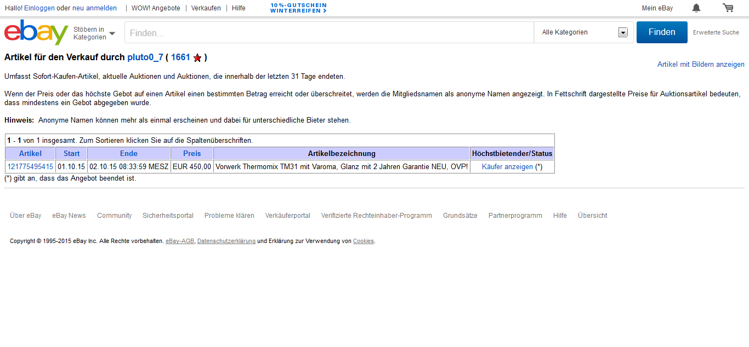Open the Erweiterte Suche link
Image resolution: width=749 pixels, height=347 pixels.
[x=716, y=32]
